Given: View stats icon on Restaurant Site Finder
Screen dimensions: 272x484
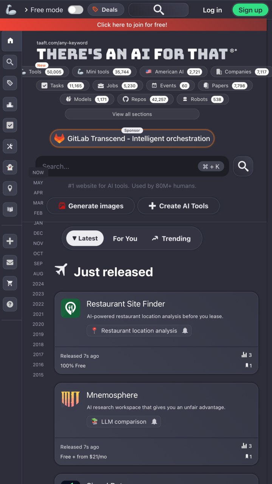Looking at the screenshot, I should pyautogui.click(x=246, y=355).
